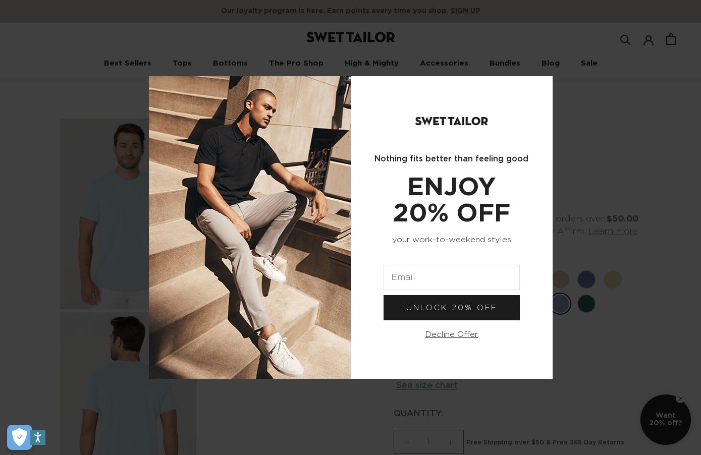Open the Want 20% off bubble
701x455 pixels.
[x=665, y=420]
